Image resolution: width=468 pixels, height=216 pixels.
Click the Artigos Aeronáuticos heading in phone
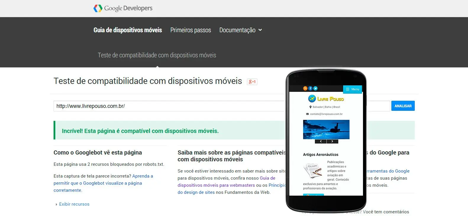pos(321,155)
